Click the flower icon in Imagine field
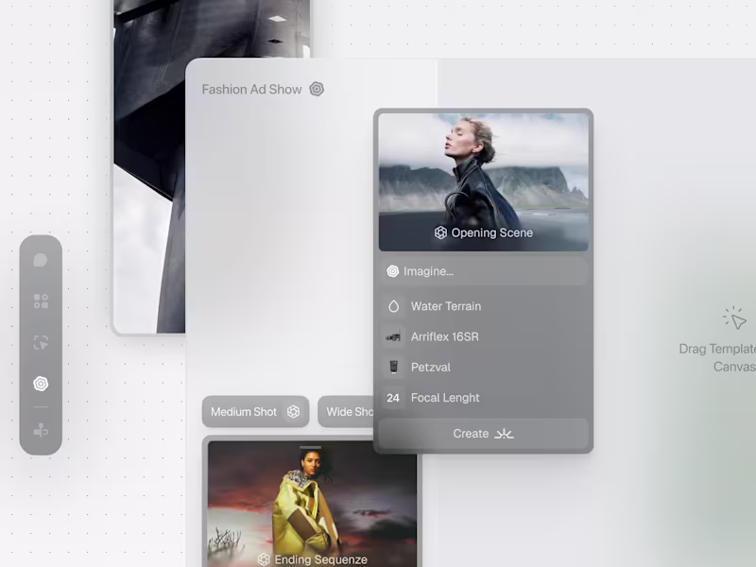 393,271
